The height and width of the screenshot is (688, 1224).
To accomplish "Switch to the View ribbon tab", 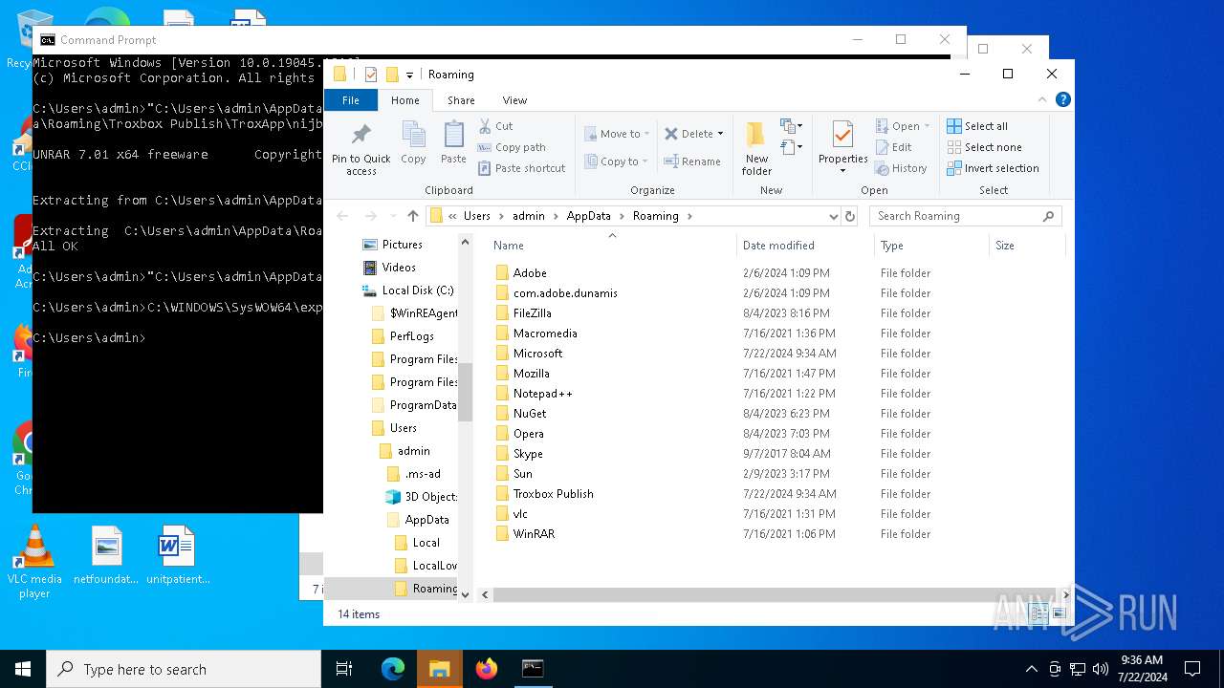I will (x=514, y=100).
